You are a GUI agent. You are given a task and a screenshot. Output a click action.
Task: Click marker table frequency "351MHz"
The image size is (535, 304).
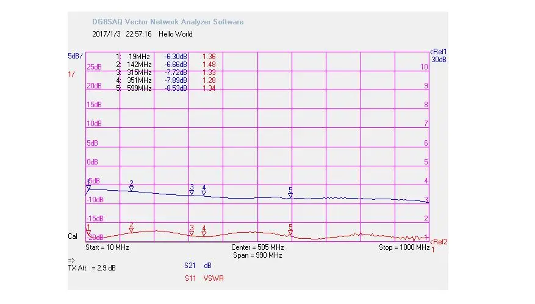pyautogui.click(x=139, y=80)
